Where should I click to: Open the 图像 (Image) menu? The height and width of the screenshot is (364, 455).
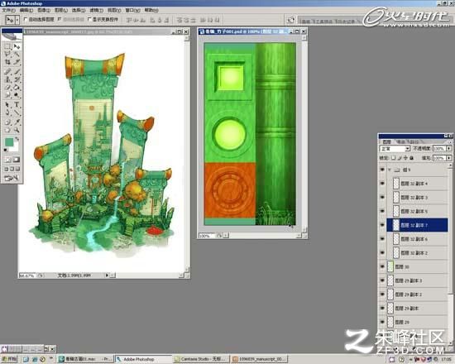click(x=44, y=10)
